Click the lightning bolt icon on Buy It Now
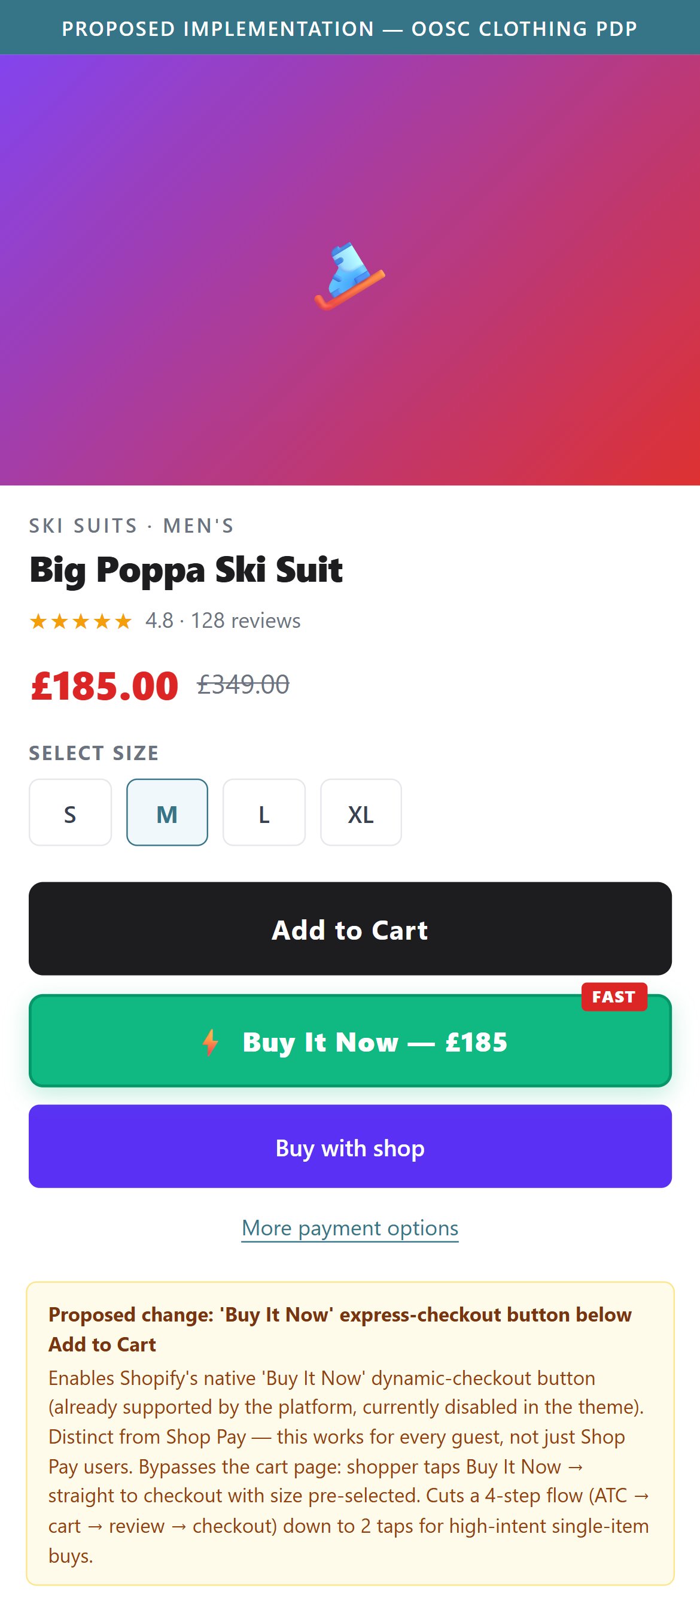Image resolution: width=700 pixels, height=1616 pixels. pyautogui.click(x=211, y=1042)
